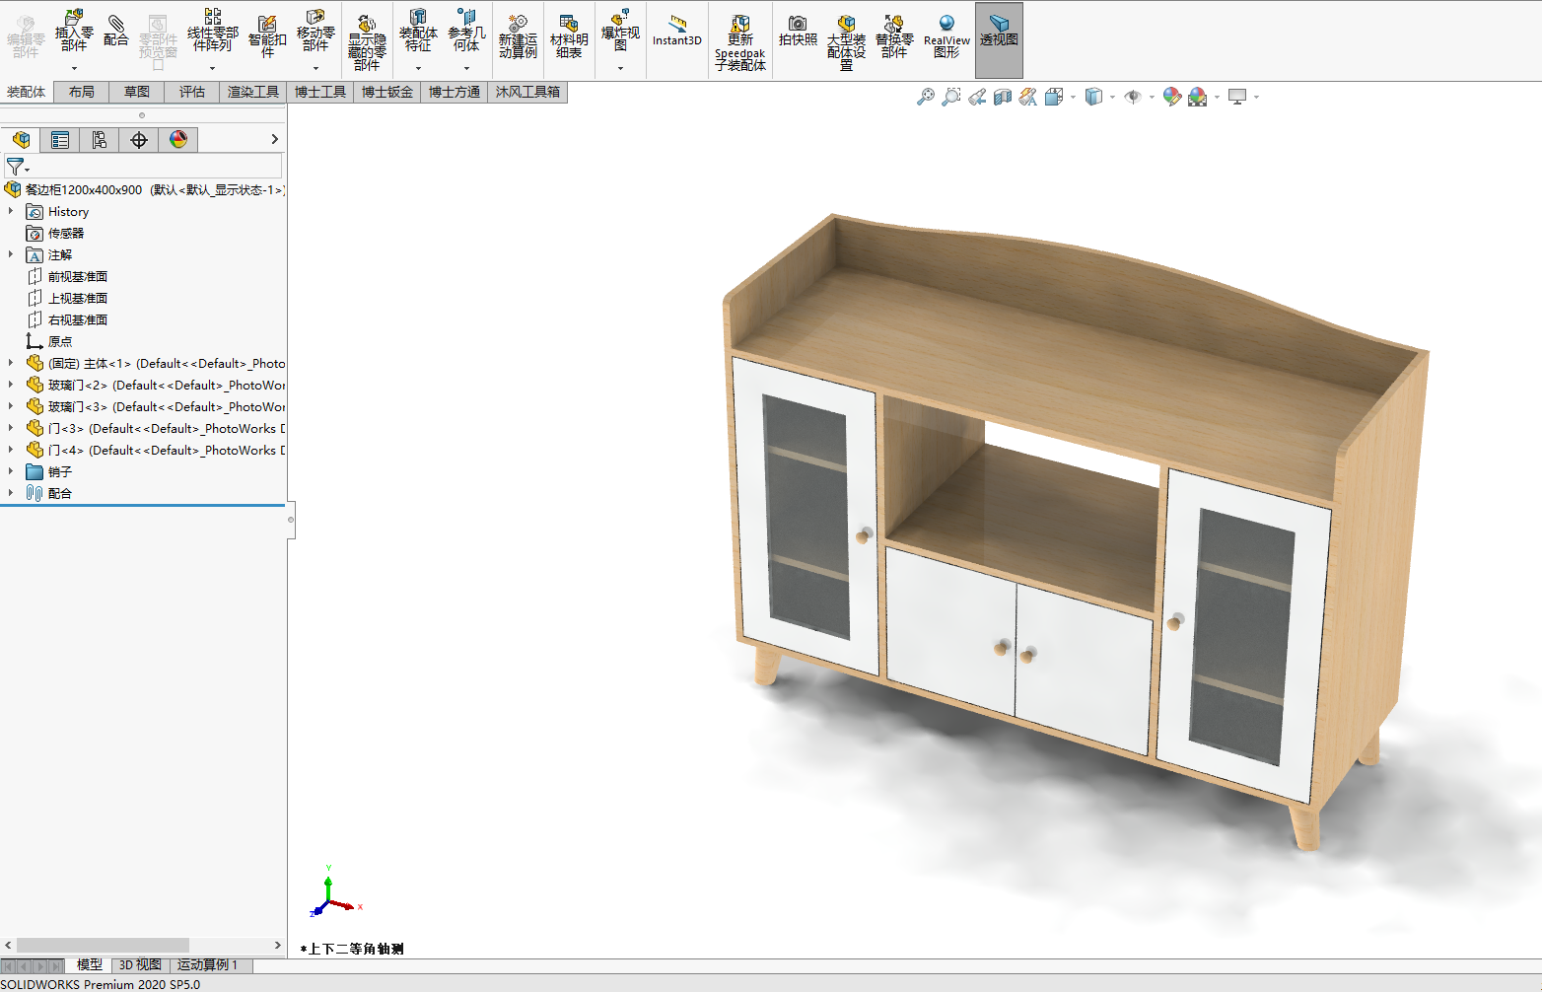Open the DimXpertManager crosshair tab icon

tap(139, 140)
